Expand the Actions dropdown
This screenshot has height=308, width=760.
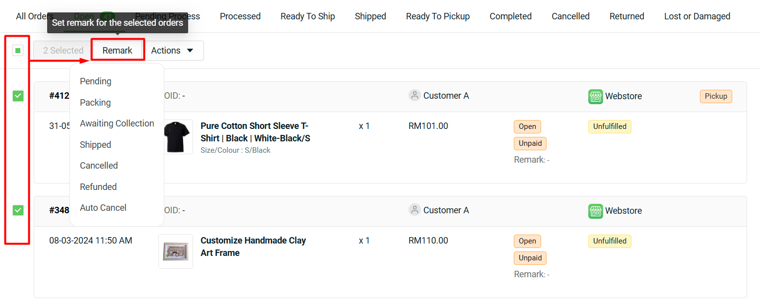click(x=172, y=51)
